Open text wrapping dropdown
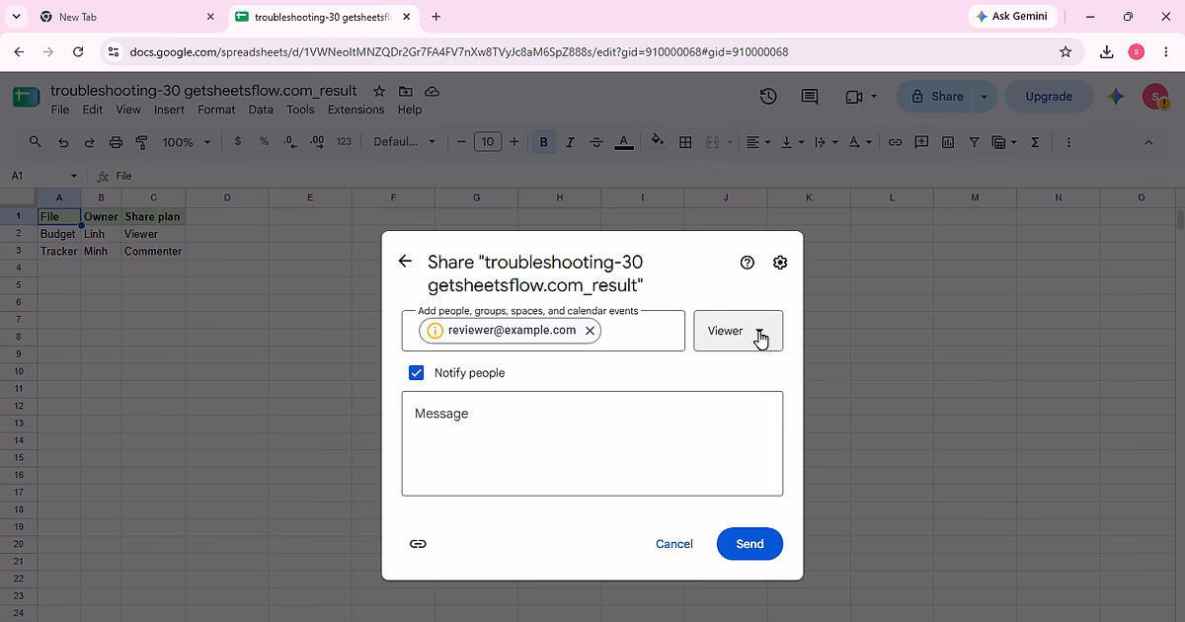Screen dimensions: 1185x622 [x=826, y=142]
